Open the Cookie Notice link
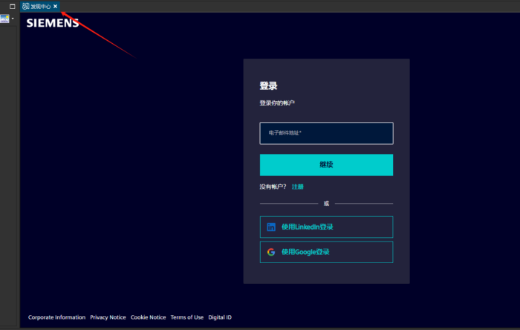 (x=148, y=317)
